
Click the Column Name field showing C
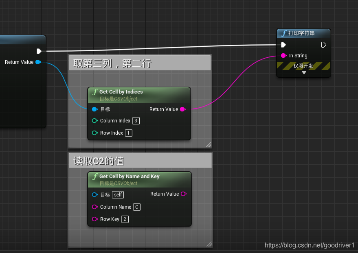tap(136, 207)
